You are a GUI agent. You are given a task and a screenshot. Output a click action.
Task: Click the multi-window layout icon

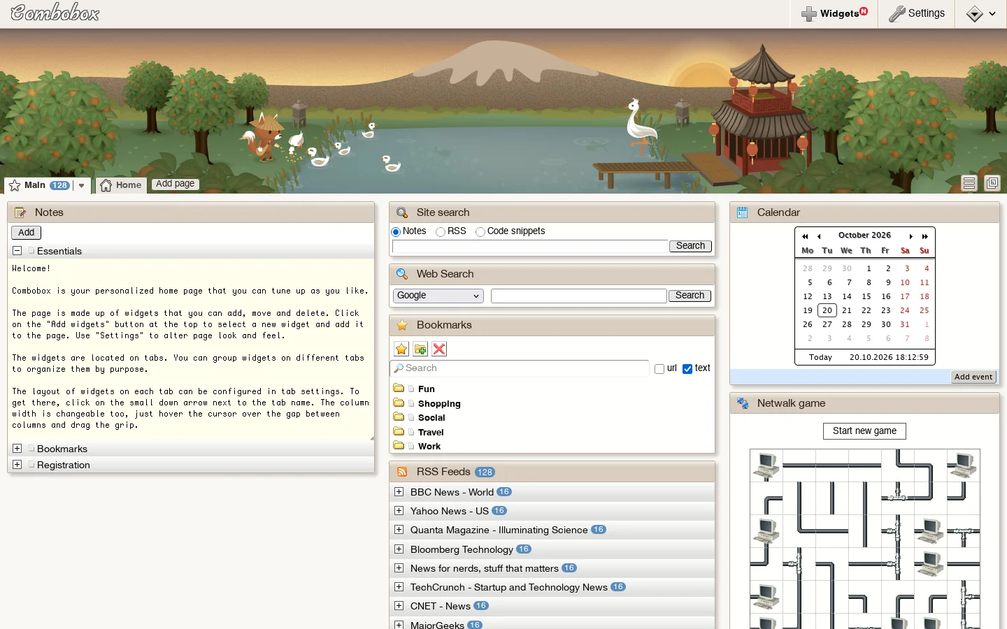click(992, 183)
